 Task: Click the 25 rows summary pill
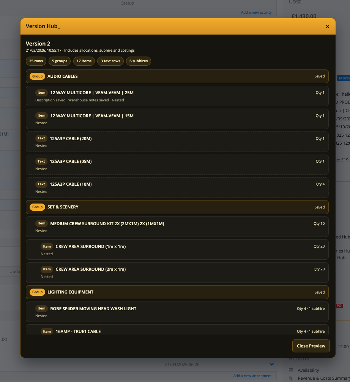tap(36, 61)
